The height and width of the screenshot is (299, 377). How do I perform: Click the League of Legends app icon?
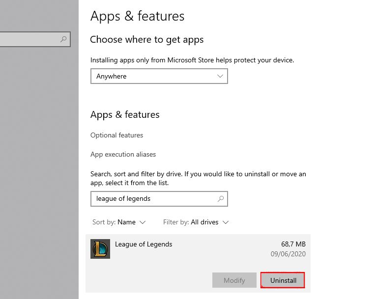point(100,249)
